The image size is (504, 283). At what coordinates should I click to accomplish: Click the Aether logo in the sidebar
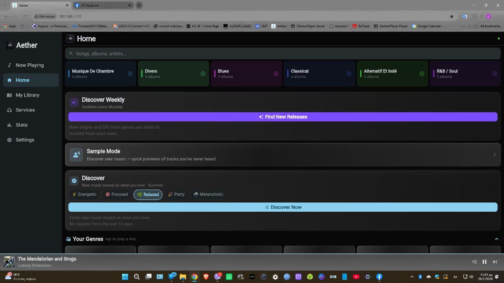click(10, 45)
